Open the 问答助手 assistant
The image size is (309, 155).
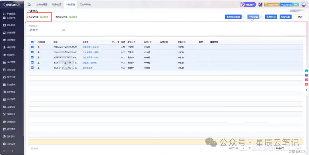(248, 5)
